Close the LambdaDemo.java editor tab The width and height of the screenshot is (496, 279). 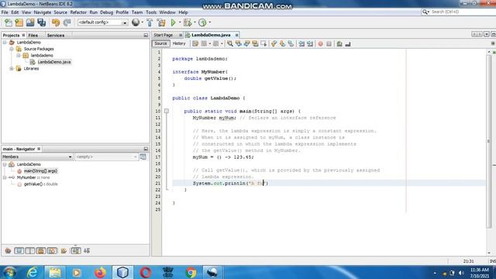236,35
